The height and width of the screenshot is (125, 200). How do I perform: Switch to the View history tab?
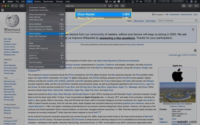pyautogui.click(x=150, y=21)
